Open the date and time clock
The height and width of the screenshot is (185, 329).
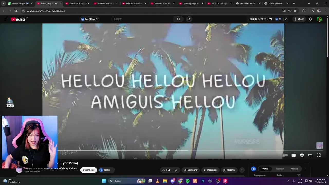click(x=321, y=181)
